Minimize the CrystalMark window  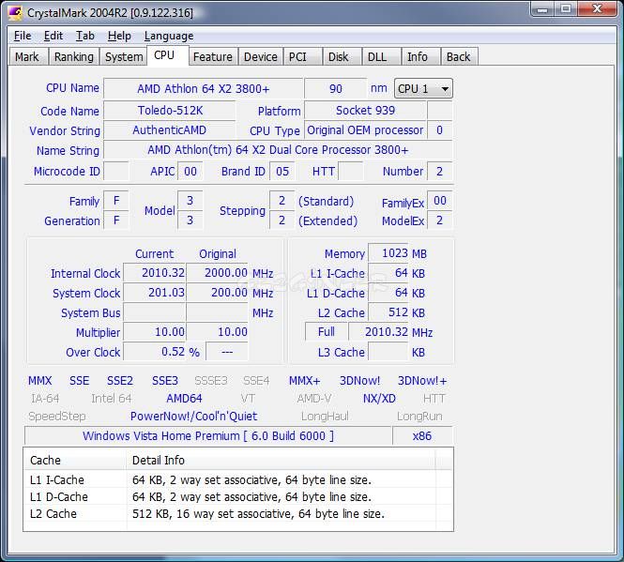tap(542, 8)
